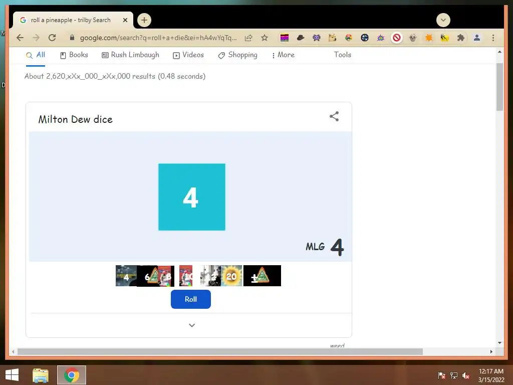Click the teal die showing 4
The width and height of the screenshot is (513, 385).
[x=192, y=197]
